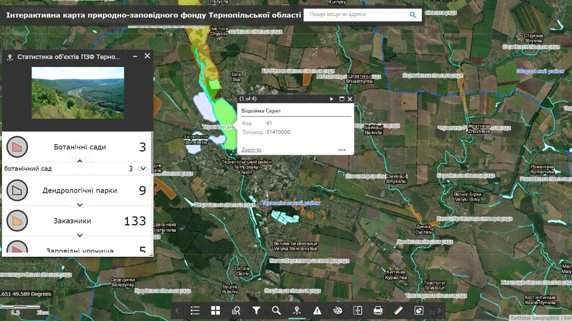Screen dimensions: 572x321
Task: Open the layer list tool in bottom toolbar
Action: (195, 311)
